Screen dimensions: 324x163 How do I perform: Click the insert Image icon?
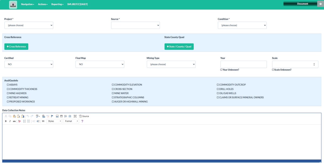[57, 116]
